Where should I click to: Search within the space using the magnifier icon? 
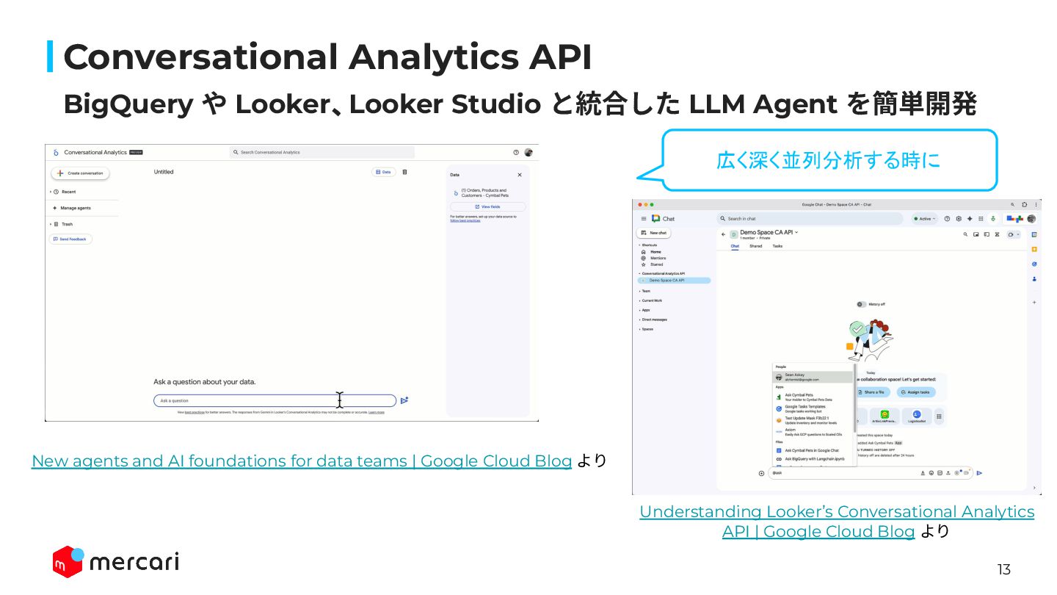tap(965, 234)
